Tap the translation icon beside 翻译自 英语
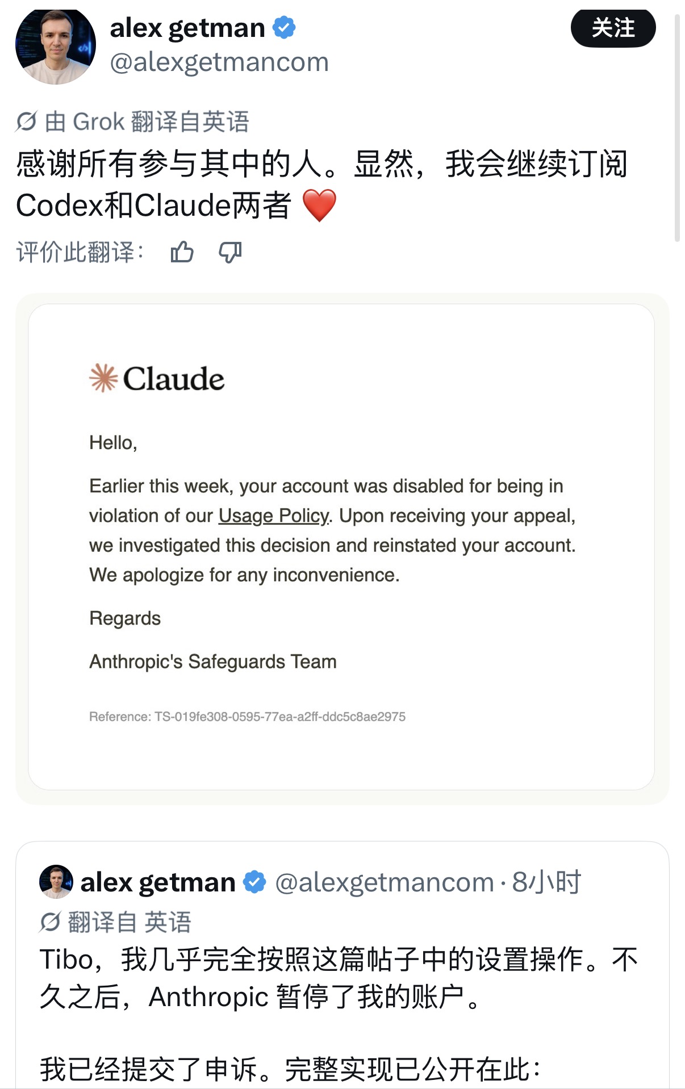 (x=50, y=922)
